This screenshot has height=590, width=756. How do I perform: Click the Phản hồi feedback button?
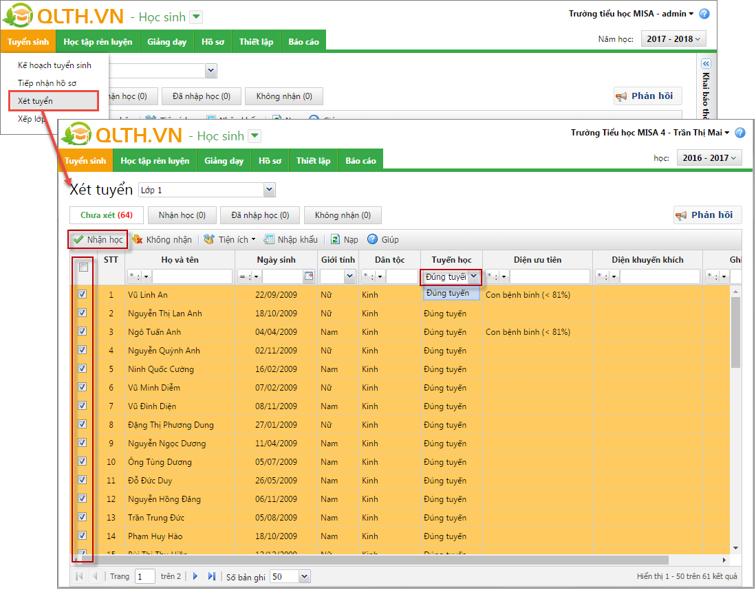(x=707, y=215)
